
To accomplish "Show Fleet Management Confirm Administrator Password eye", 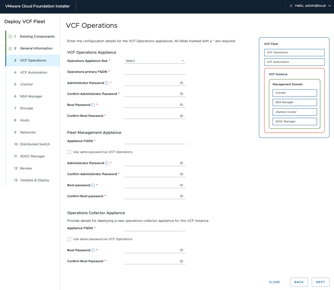I will click(181, 174).
